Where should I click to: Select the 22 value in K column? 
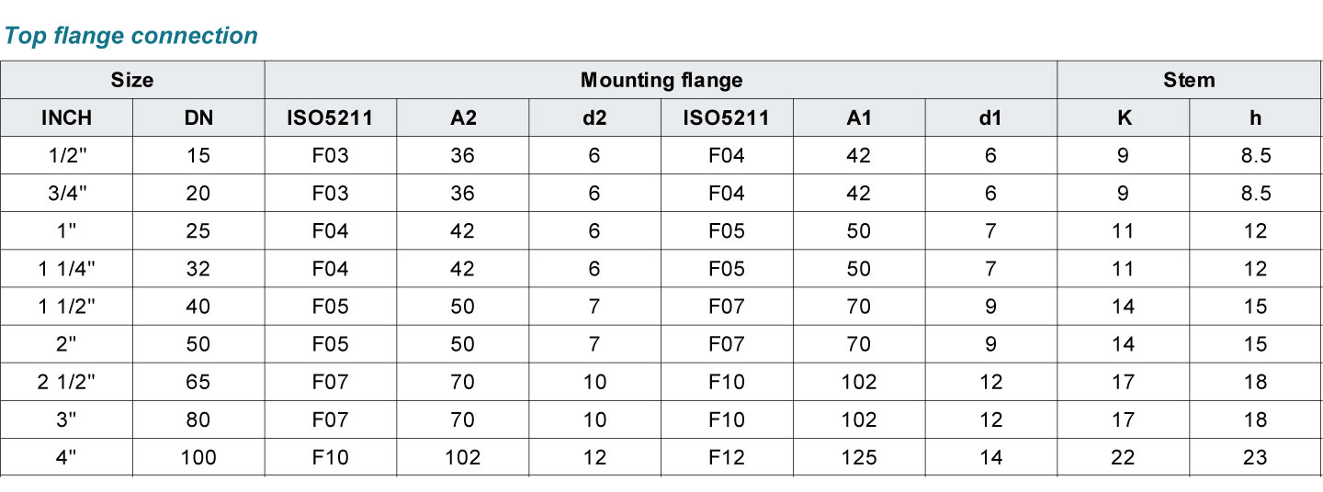(x=1123, y=457)
